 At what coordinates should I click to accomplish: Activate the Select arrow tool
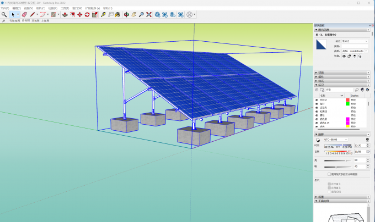tap(14, 14)
